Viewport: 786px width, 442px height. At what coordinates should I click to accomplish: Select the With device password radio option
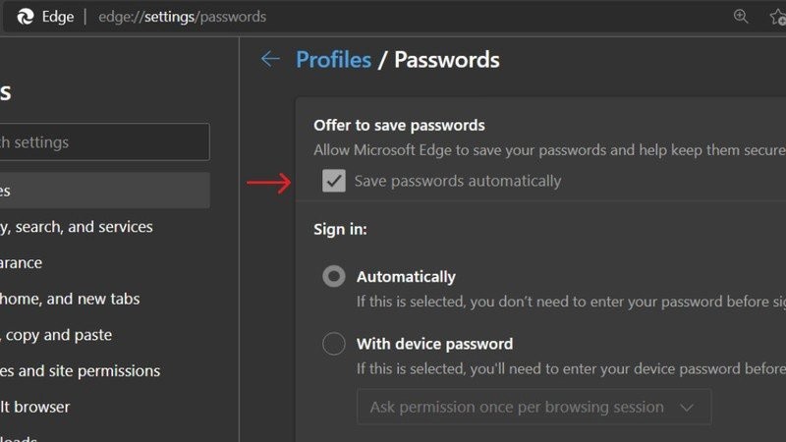[x=334, y=344]
